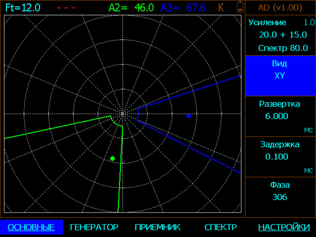Click the green signal marker dot
Image resolution: width=316 pixels, height=237 pixels.
(x=112, y=158)
